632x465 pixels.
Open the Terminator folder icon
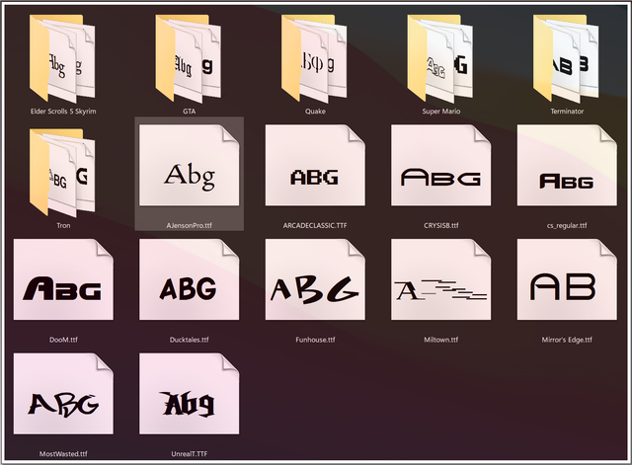click(566, 59)
